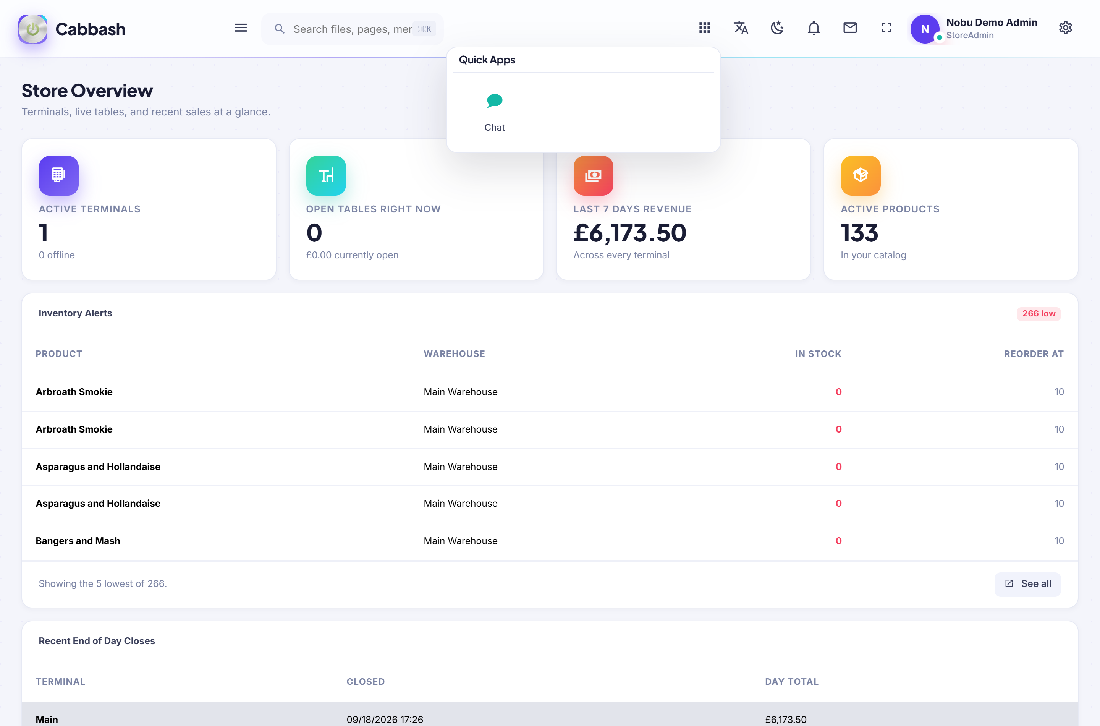
Task: Sort by REORDER AT column header
Action: [x=1034, y=354]
